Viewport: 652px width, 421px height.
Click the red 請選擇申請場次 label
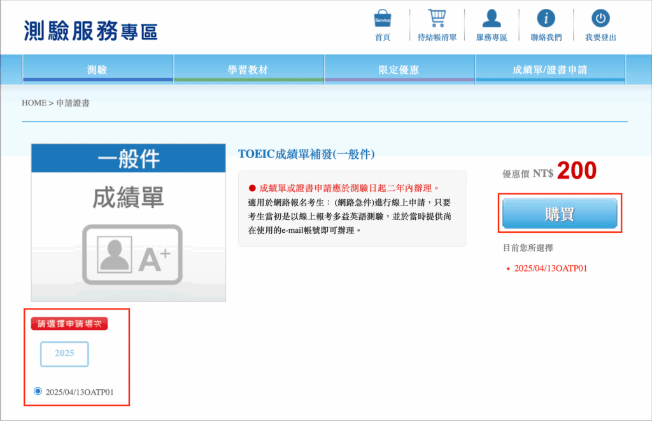[69, 324]
